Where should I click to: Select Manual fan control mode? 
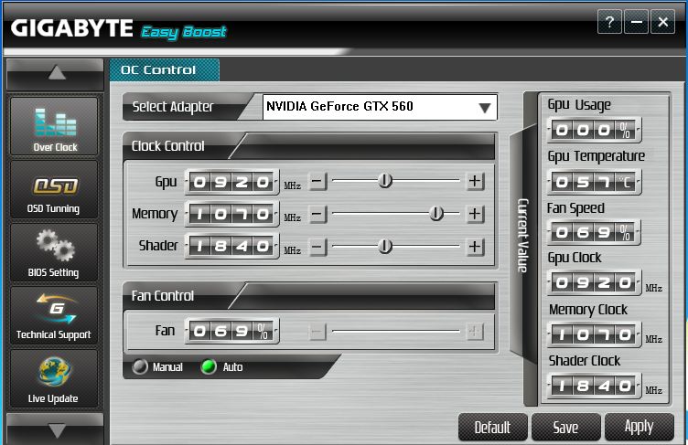click(140, 366)
